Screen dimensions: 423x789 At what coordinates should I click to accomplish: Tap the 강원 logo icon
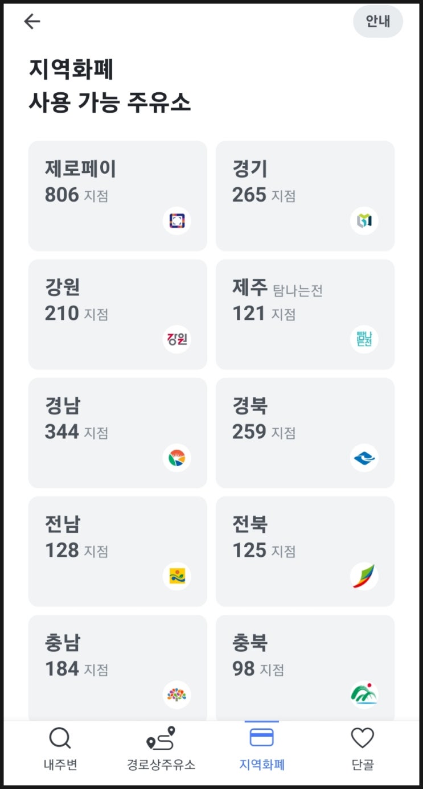point(176,339)
